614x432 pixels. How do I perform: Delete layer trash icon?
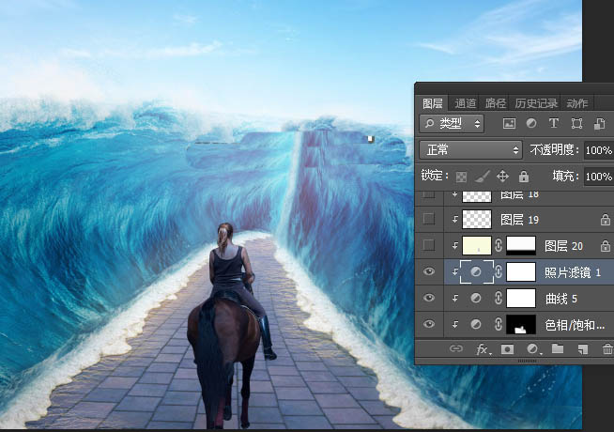(607, 348)
